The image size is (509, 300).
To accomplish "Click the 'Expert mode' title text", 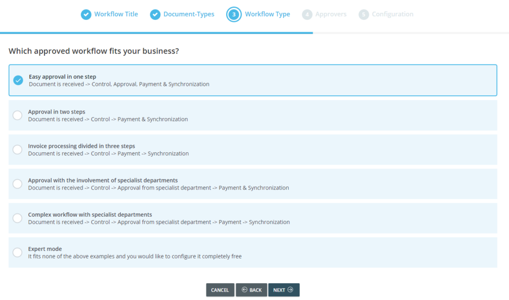I will [45, 249].
